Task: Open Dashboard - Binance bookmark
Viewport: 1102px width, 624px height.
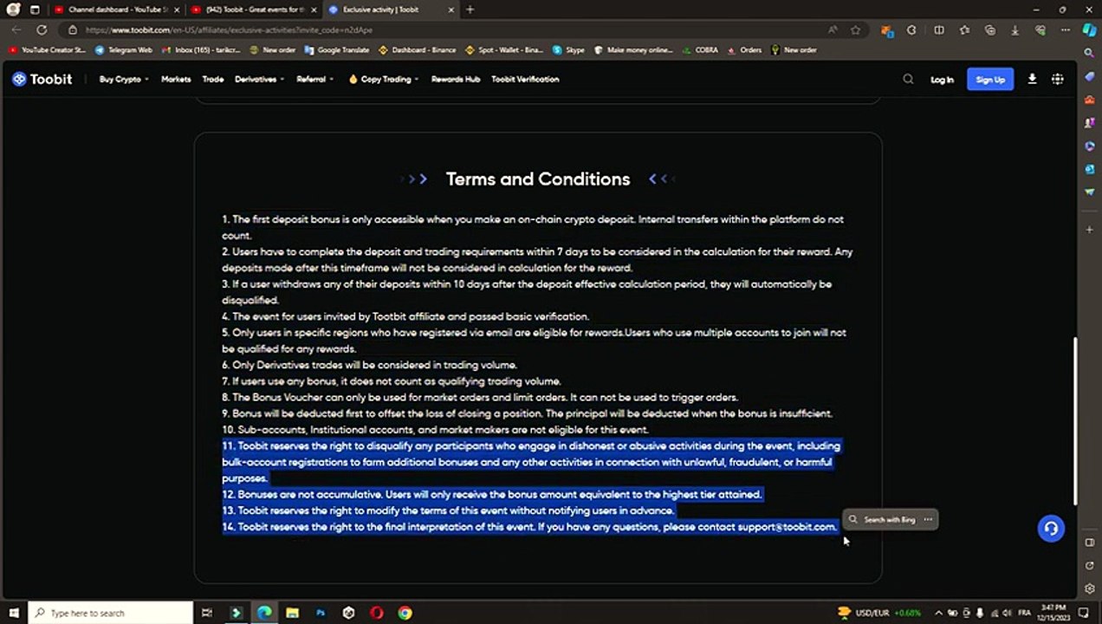Action: pyautogui.click(x=418, y=50)
